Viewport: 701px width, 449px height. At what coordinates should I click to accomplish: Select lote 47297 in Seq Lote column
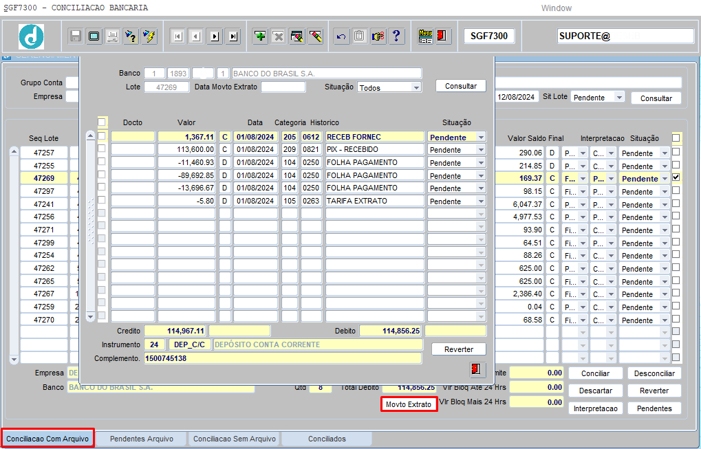(44, 191)
